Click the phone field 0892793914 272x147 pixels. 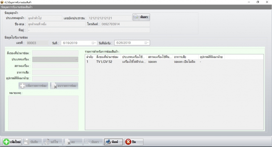(x=125, y=24)
